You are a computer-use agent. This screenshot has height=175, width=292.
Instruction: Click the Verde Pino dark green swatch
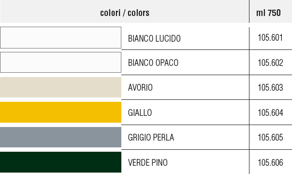pyautogui.click(x=61, y=162)
